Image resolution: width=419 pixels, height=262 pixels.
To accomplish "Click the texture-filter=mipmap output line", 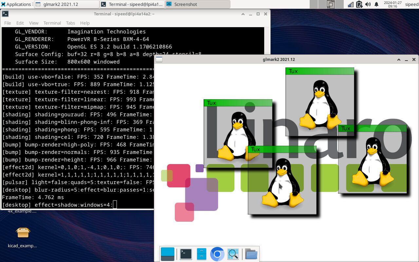I will point(78,107).
